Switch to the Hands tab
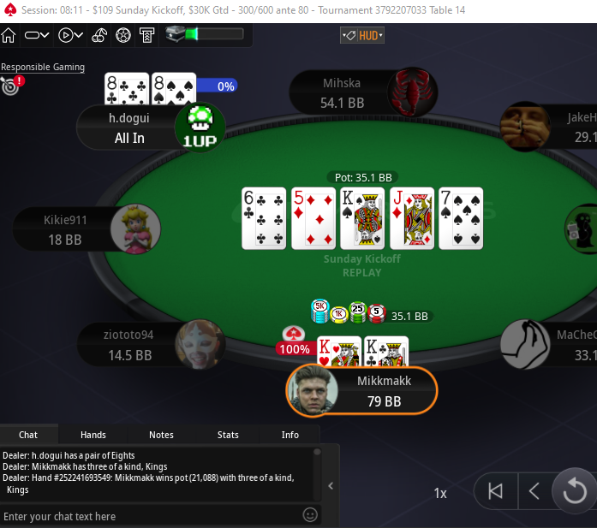The width and height of the screenshot is (597, 528). coord(93,435)
